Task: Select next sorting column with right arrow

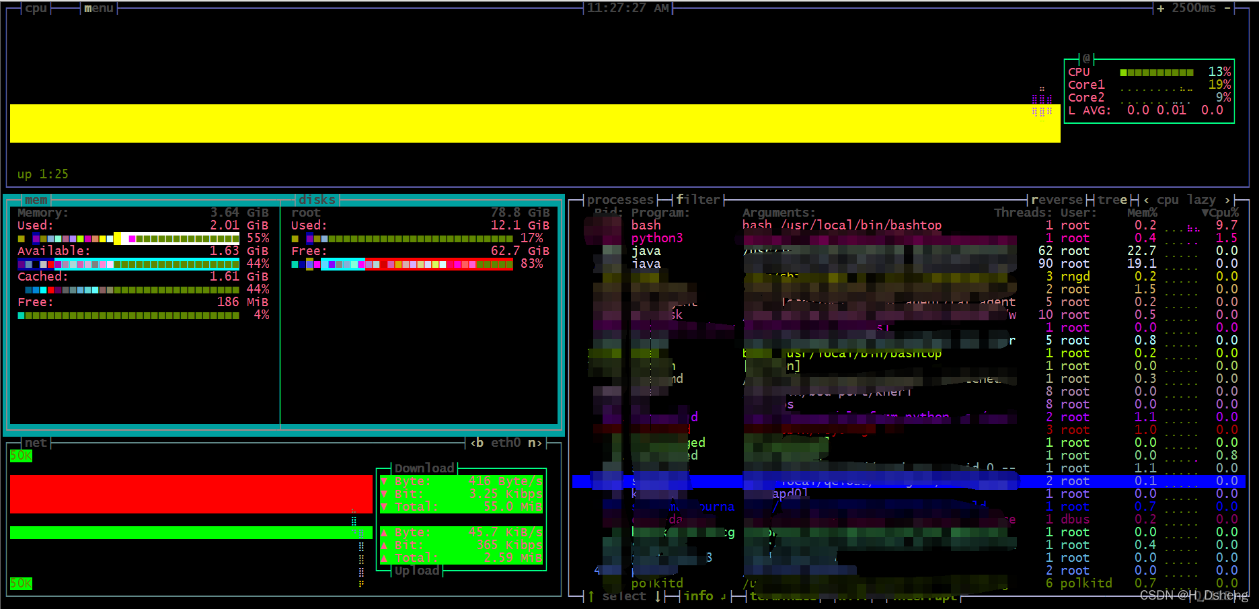Action: coord(1227,200)
